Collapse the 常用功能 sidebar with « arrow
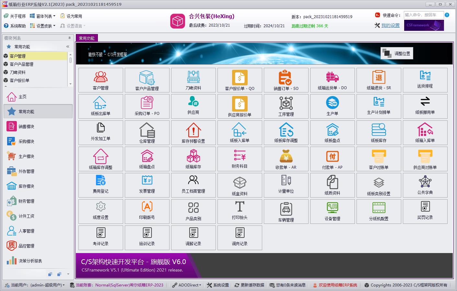 pos(67,46)
